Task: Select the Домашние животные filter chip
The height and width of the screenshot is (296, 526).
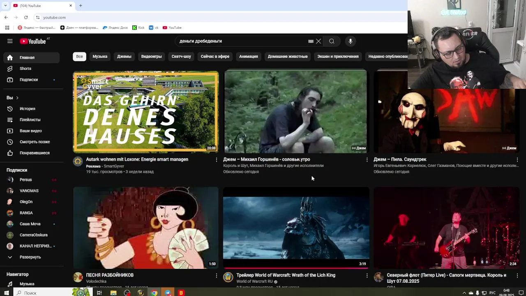Action: click(288, 56)
